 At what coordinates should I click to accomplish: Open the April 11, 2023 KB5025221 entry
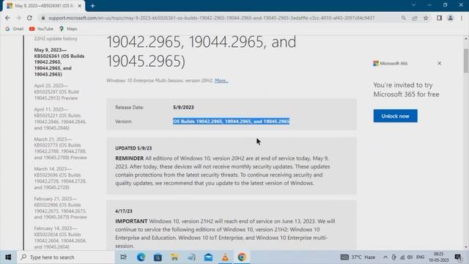click(x=60, y=119)
